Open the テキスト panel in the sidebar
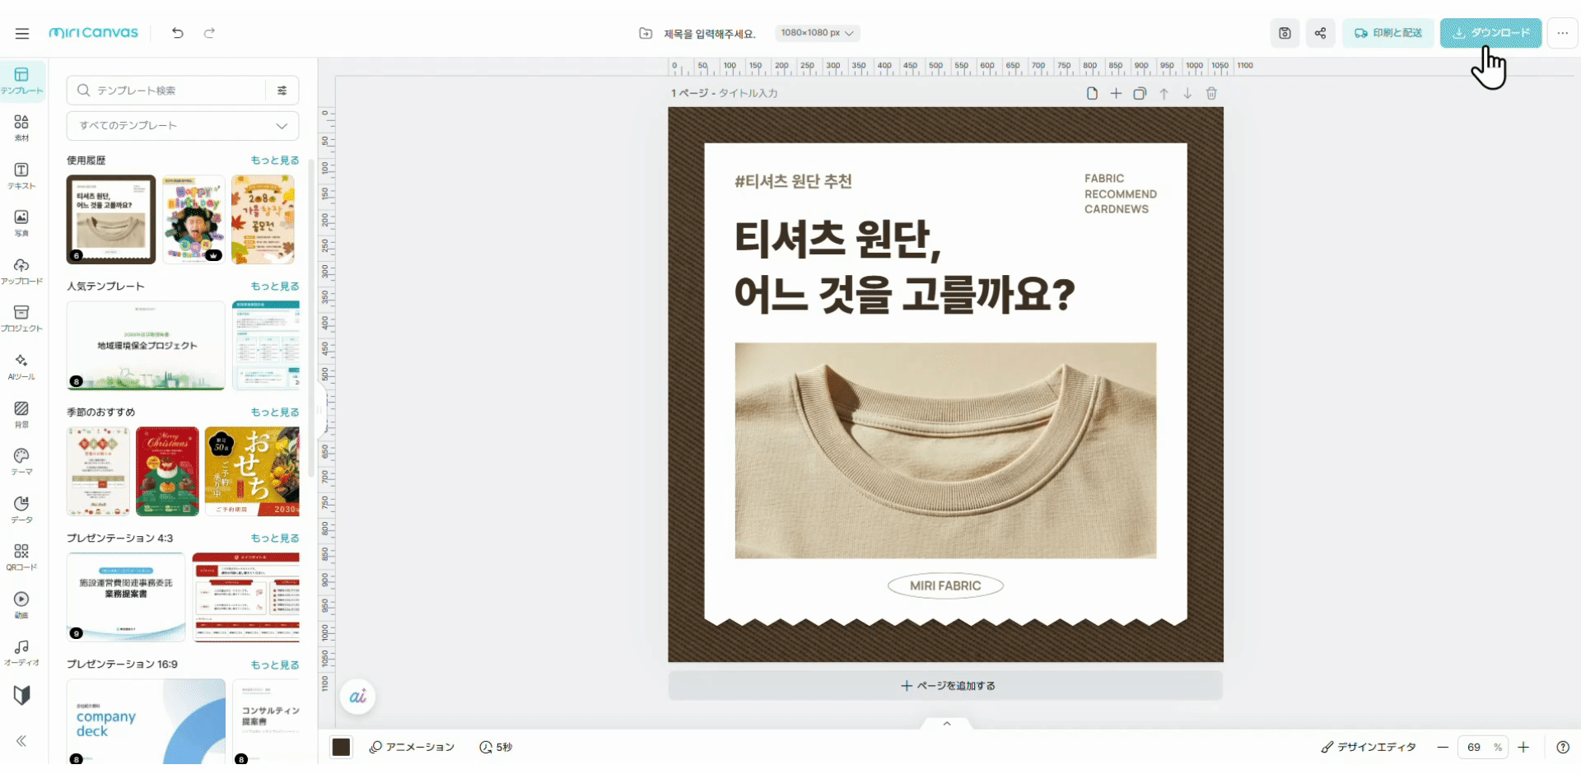The width and height of the screenshot is (1581, 774). click(x=21, y=175)
